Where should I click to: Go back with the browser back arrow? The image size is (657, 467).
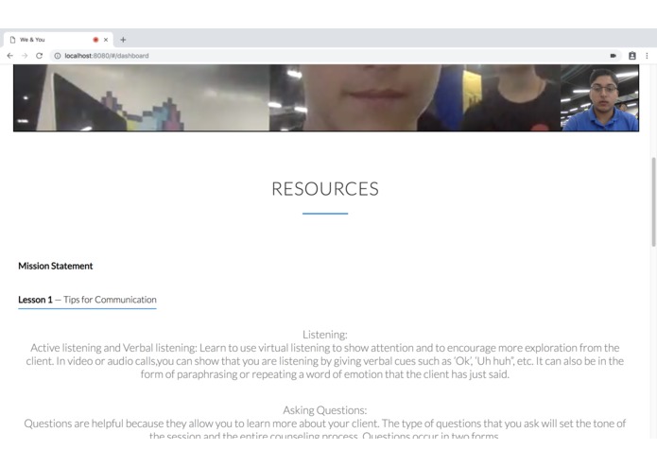tap(10, 56)
